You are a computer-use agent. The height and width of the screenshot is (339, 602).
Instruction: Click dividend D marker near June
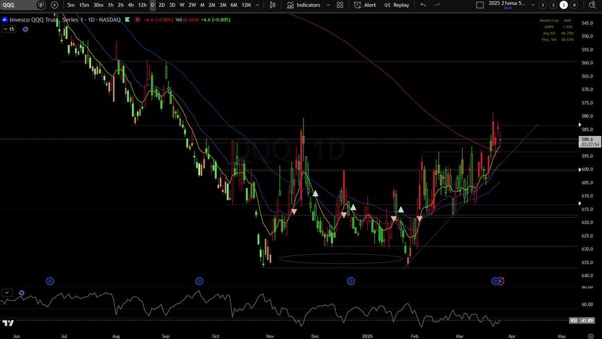tap(50, 281)
